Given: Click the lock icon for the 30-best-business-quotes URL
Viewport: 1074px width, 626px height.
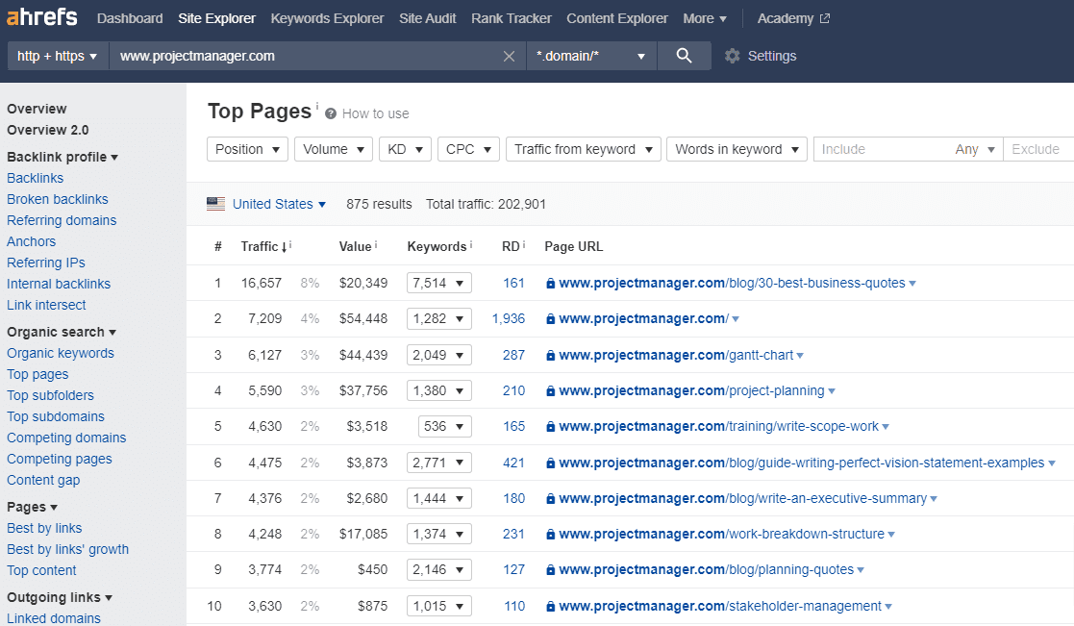Looking at the screenshot, I should click(550, 284).
